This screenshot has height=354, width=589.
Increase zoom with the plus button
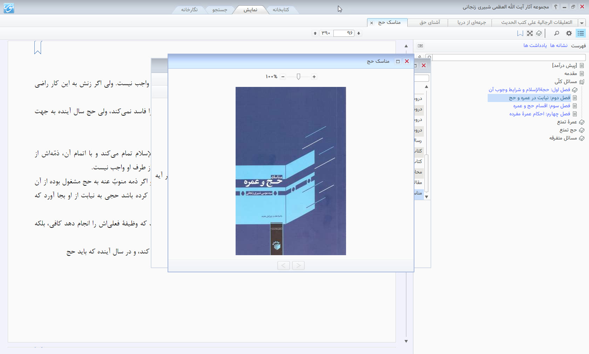pyautogui.click(x=314, y=77)
